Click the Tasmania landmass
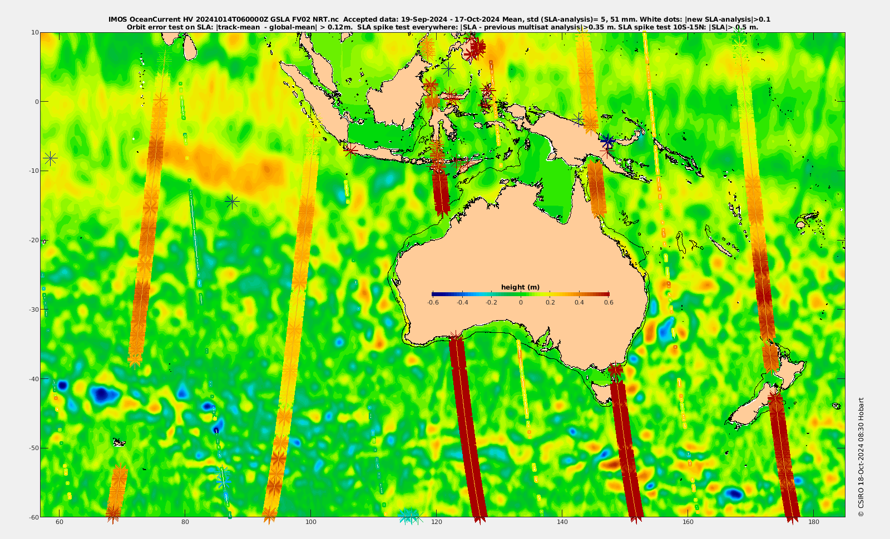890x539 pixels. coord(604,393)
